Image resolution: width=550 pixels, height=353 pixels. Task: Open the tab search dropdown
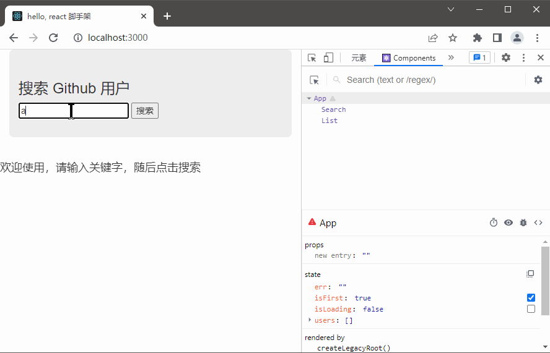(x=451, y=9)
